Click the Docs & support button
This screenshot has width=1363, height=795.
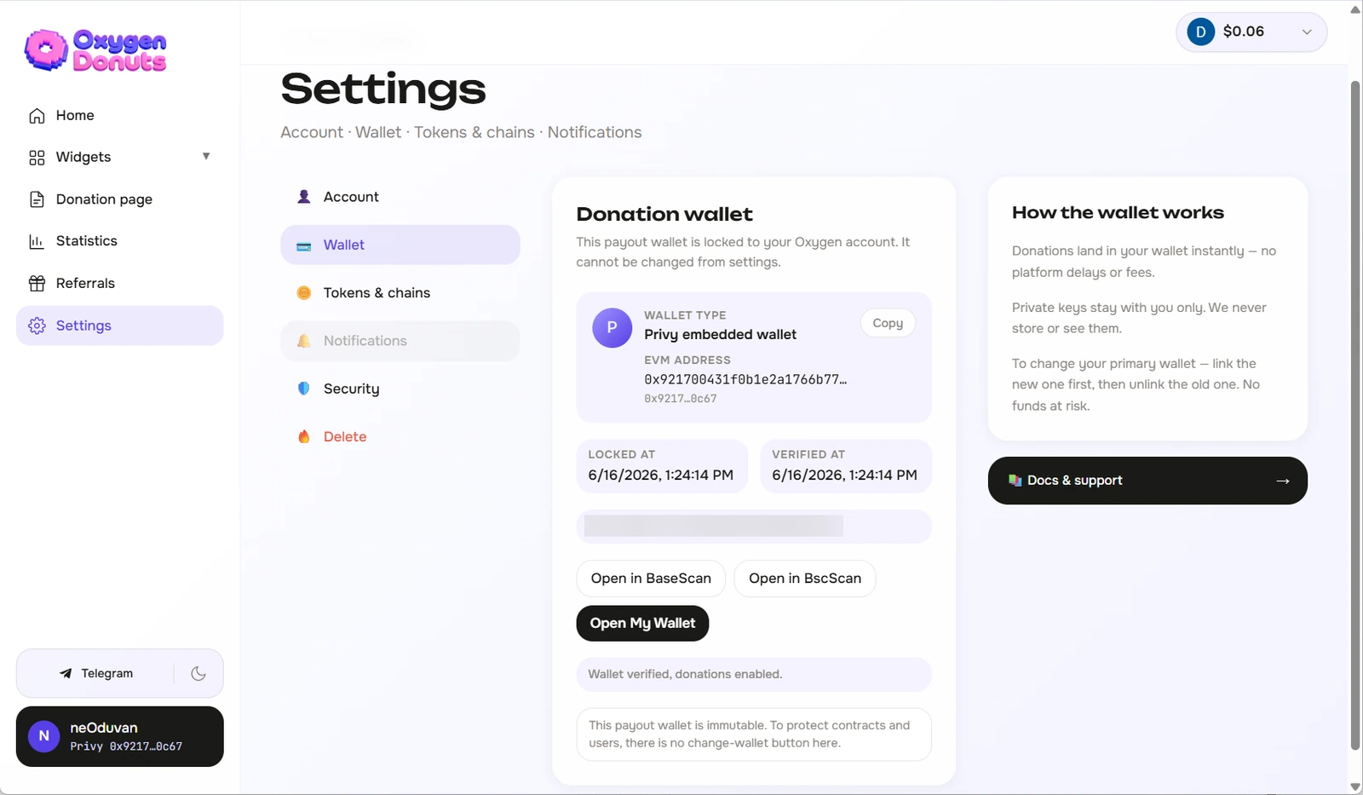pyautogui.click(x=1147, y=481)
